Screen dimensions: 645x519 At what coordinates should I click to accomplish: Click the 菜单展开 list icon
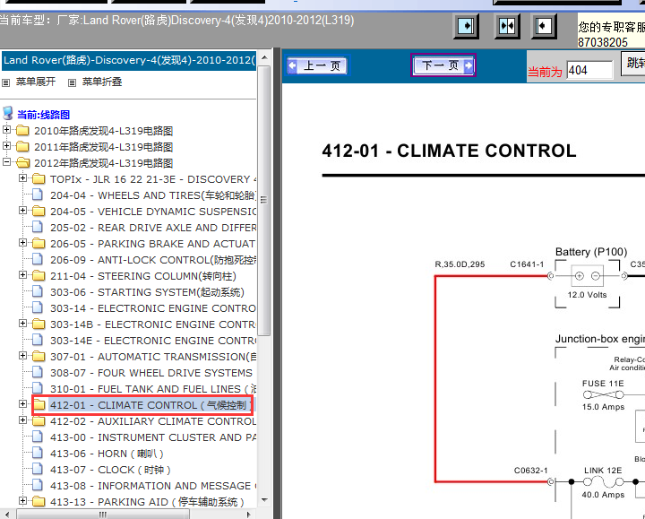tap(5, 82)
